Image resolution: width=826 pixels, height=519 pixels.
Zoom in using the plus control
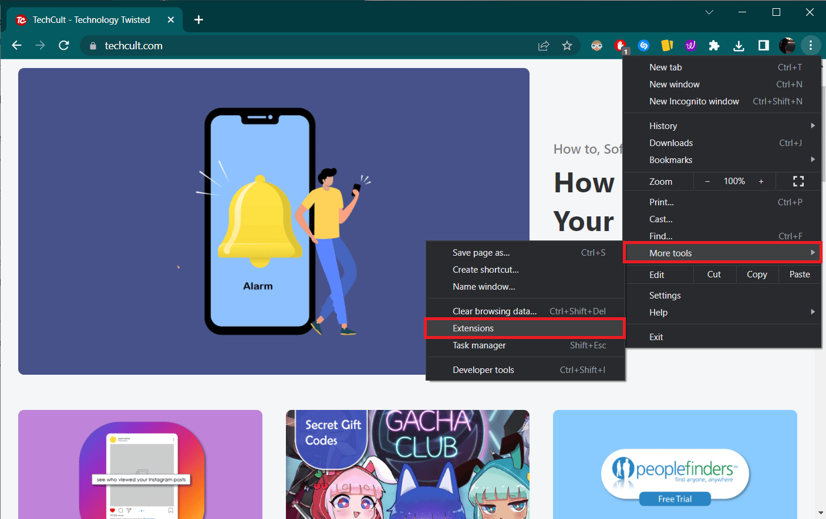pos(761,181)
